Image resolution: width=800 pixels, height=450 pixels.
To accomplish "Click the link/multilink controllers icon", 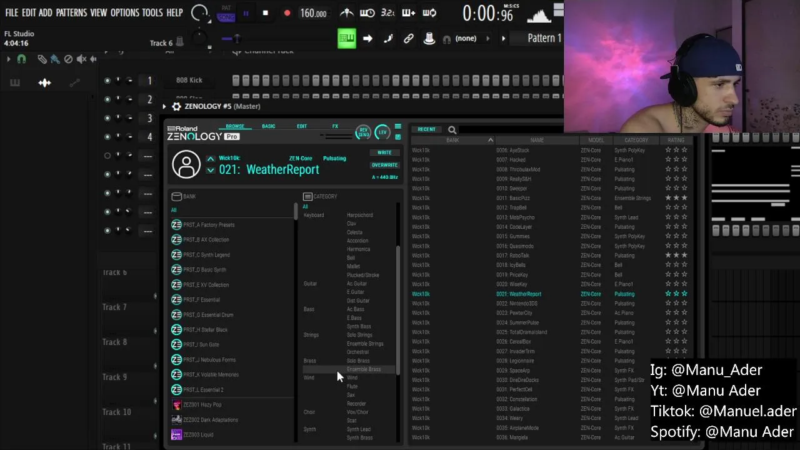I will 409,39.
